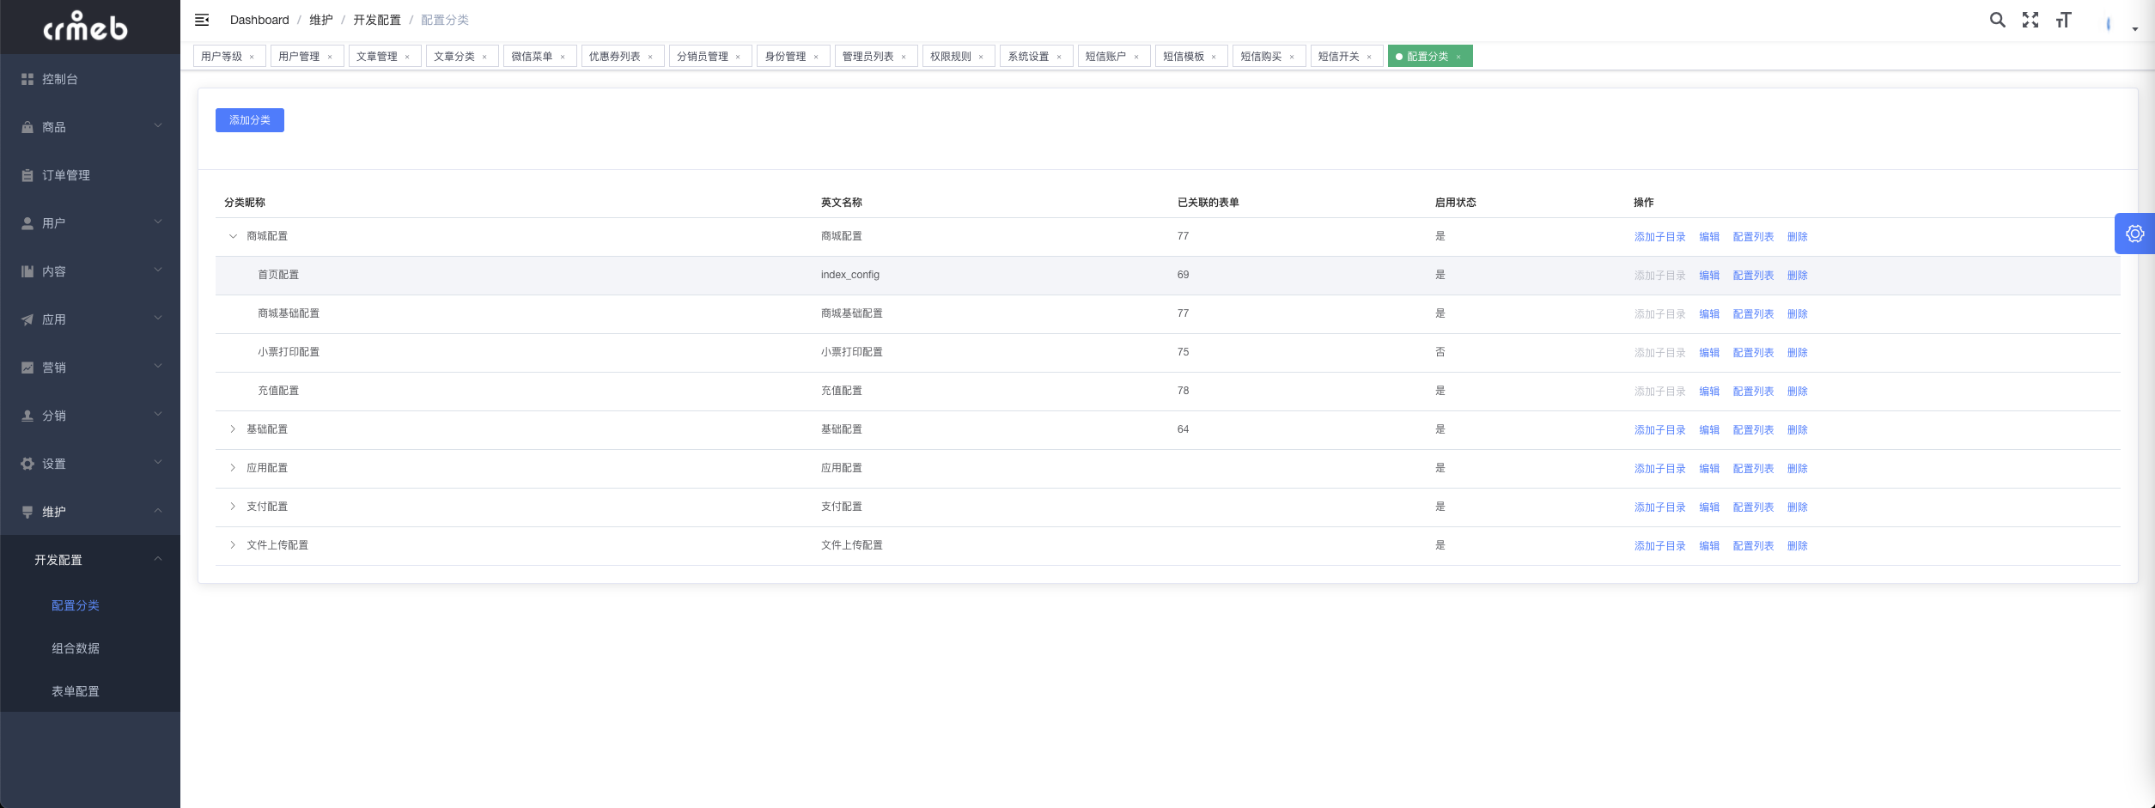Open 配置列表 for 商城基础配置 row

pyautogui.click(x=1753, y=314)
